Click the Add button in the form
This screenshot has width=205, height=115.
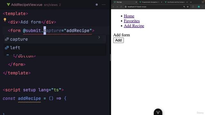pyautogui.click(x=119, y=40)
